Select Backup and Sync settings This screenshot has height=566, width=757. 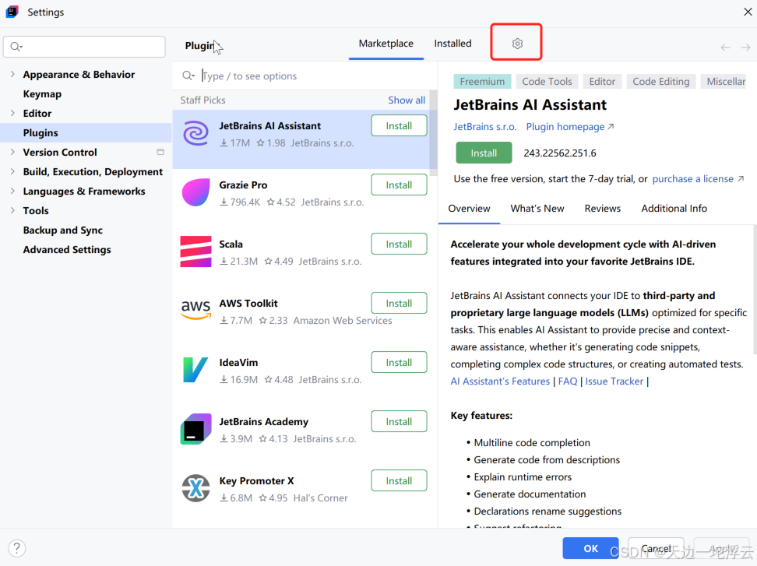pos(63,230)
